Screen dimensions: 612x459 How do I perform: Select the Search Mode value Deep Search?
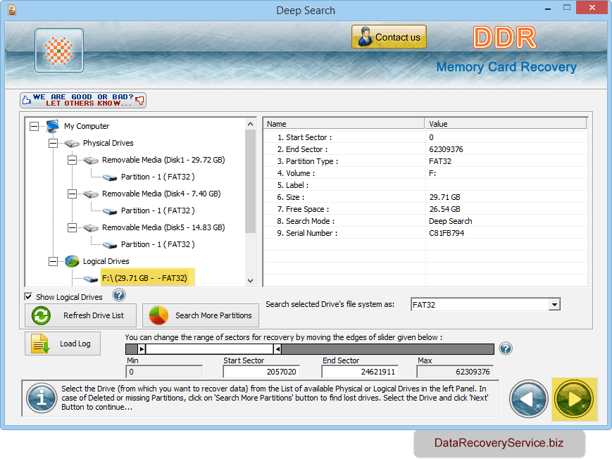coord(451,221)
